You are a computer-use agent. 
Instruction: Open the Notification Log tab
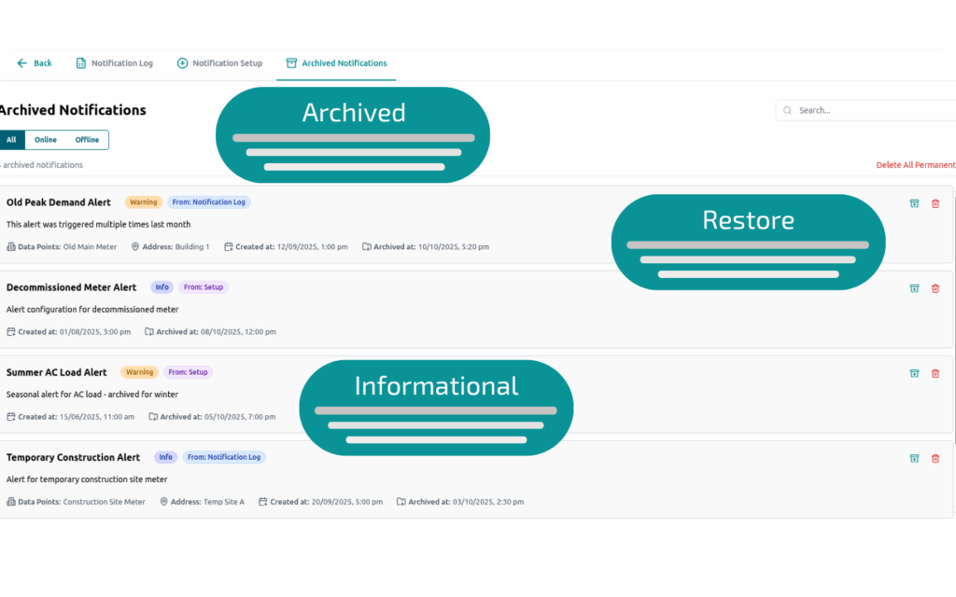pyautogui.click(x=114, y=63)
